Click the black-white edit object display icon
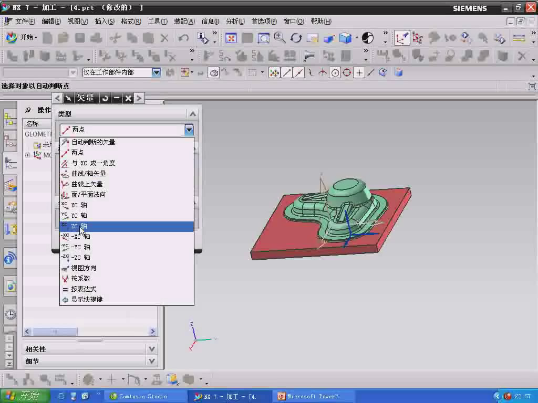 coord(367,38)
